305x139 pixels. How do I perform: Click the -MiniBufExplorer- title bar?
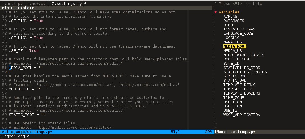point(106,8)
